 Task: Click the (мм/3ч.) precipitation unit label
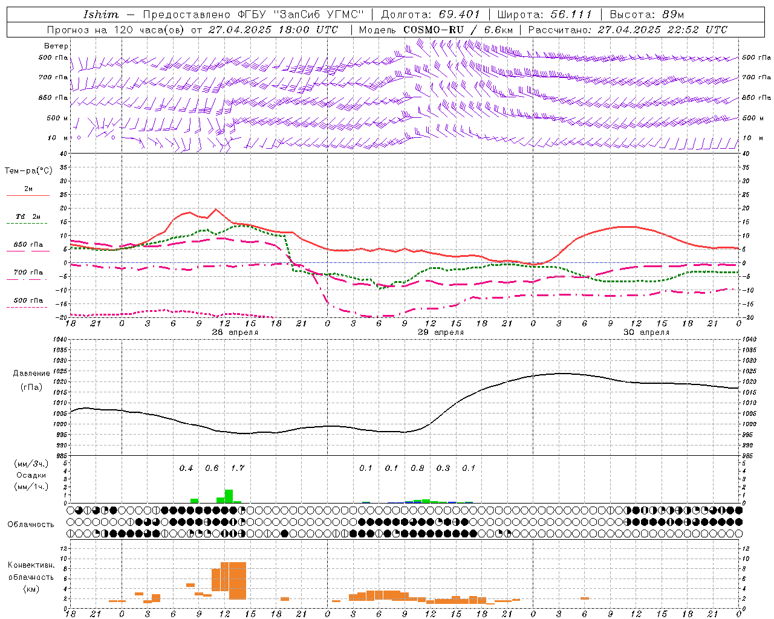(31, 464)
